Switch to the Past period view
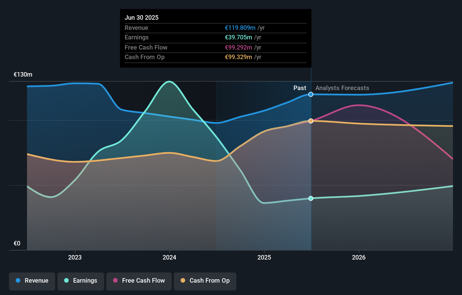The height and width of the screenshot is (295, 462). [300, 88]
